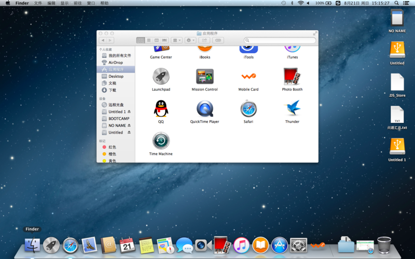Launch Time Machine from the applications list
Viewport: 415px width, 259px height.
click(x=161, y=141)
